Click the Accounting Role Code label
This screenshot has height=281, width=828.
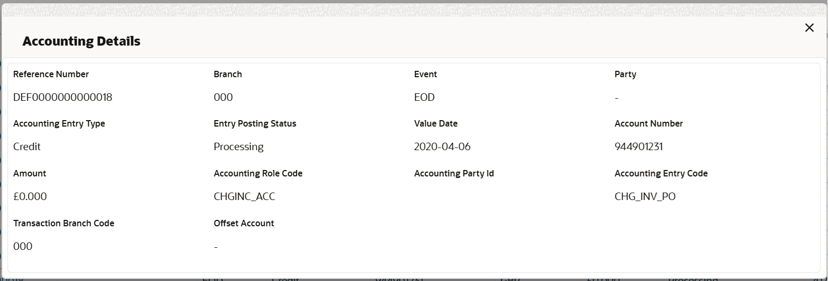(258, 173)
